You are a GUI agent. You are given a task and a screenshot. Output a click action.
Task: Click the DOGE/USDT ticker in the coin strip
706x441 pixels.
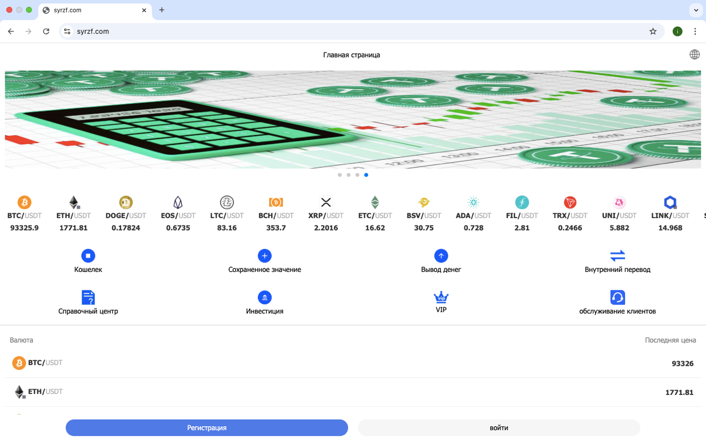coord(126,215)
